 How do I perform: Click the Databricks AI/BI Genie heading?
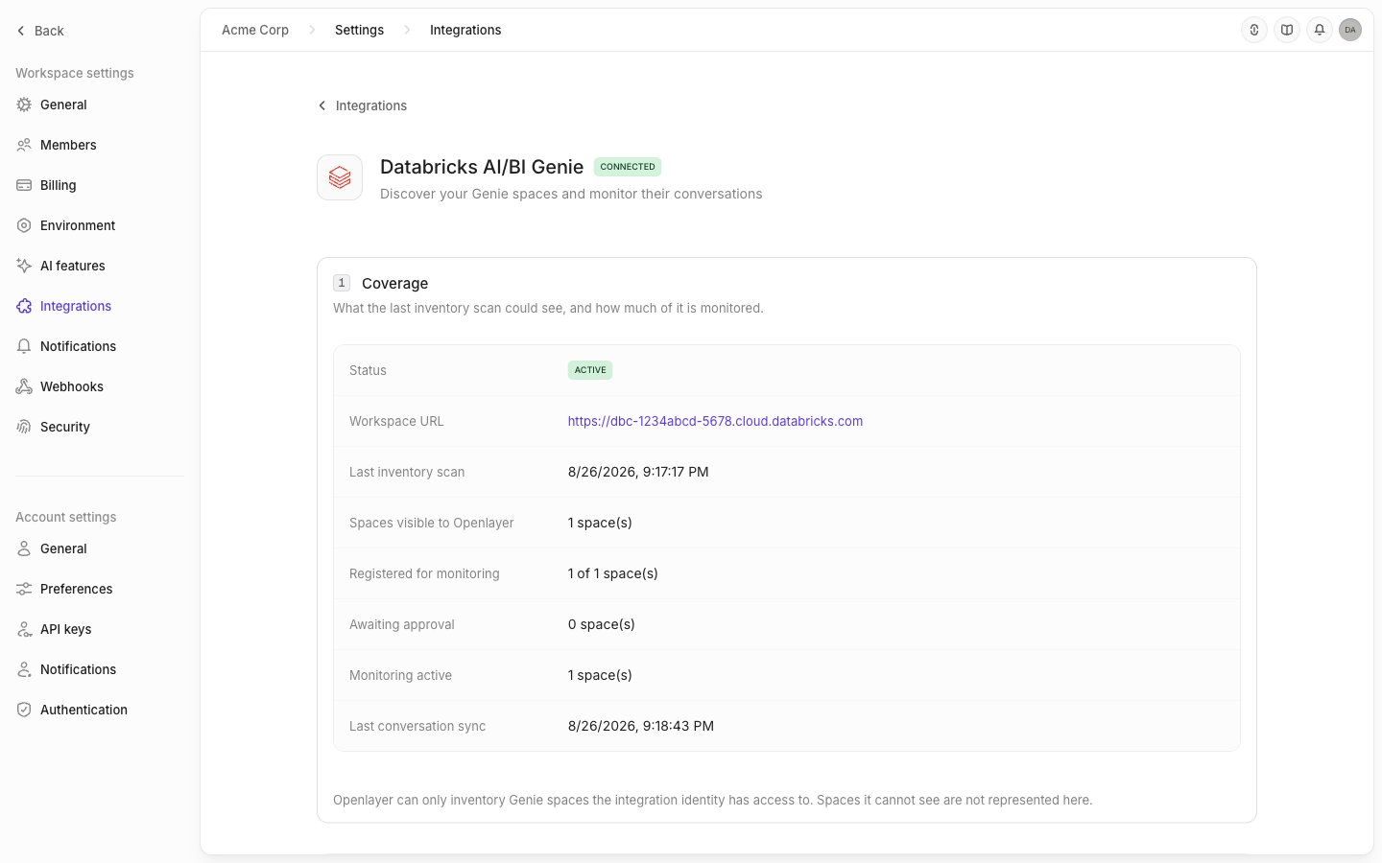pos(482,167)
